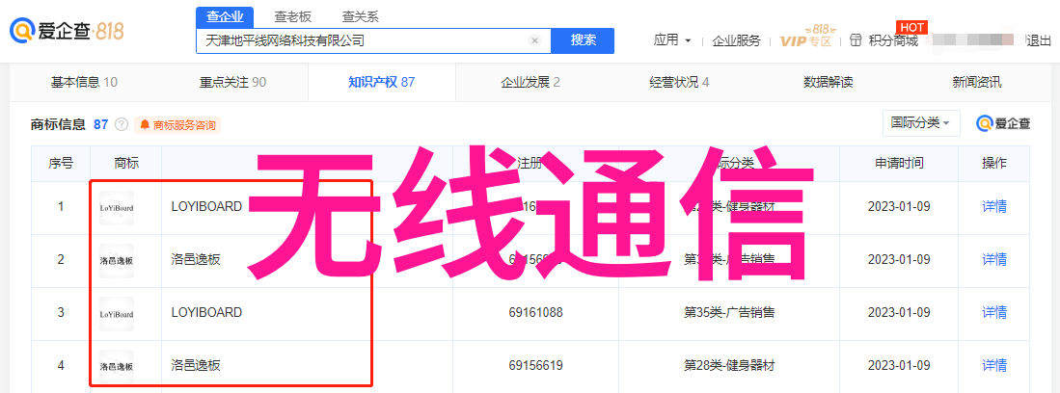Switch to the 查老板 search tab
Image resolution: width=1060 pixels, height=393 pixels.
point(292,17)
